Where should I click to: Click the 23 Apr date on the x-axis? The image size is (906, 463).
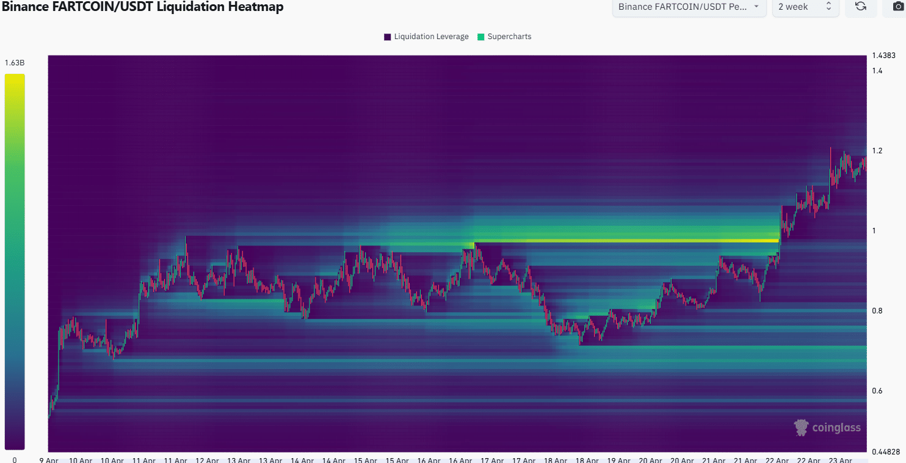coord(841,460)
